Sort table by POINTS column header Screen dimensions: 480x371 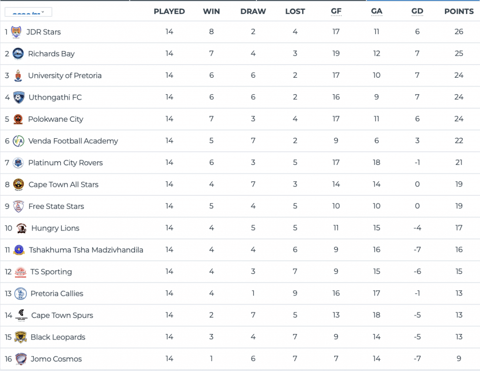[459, 11]
